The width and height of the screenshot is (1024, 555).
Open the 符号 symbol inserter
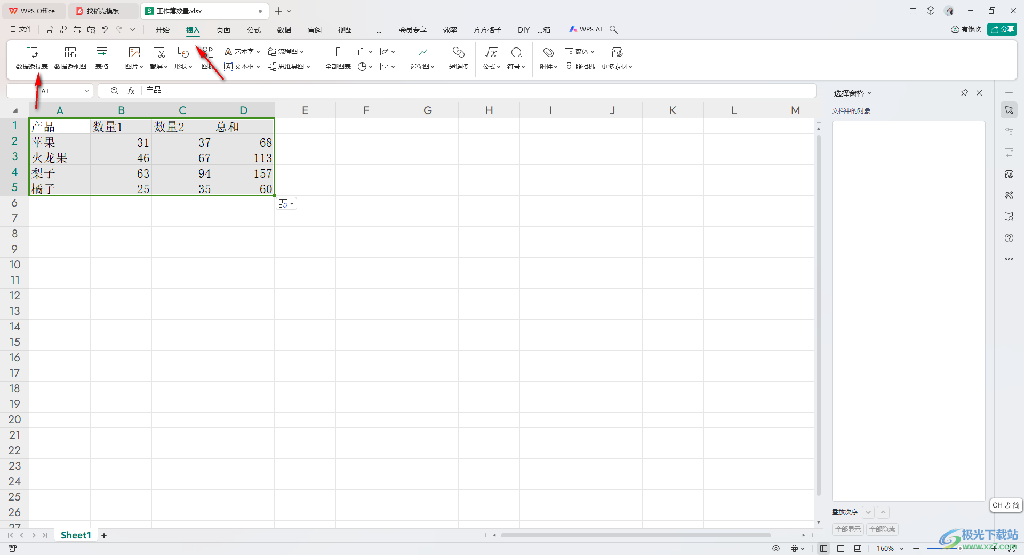point(516,58)
